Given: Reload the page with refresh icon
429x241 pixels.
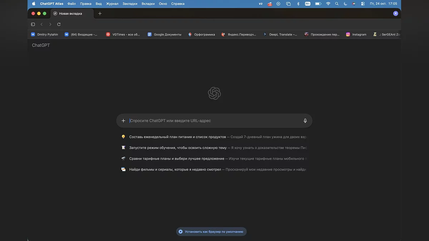Looking at the screenshot, I should [x=59, y=24].
